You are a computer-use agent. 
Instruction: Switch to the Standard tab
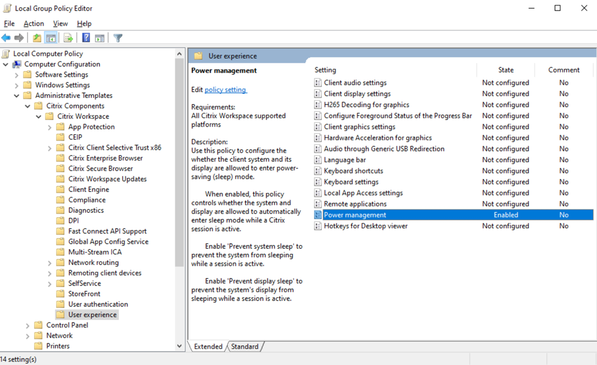(x=245, y=346)
